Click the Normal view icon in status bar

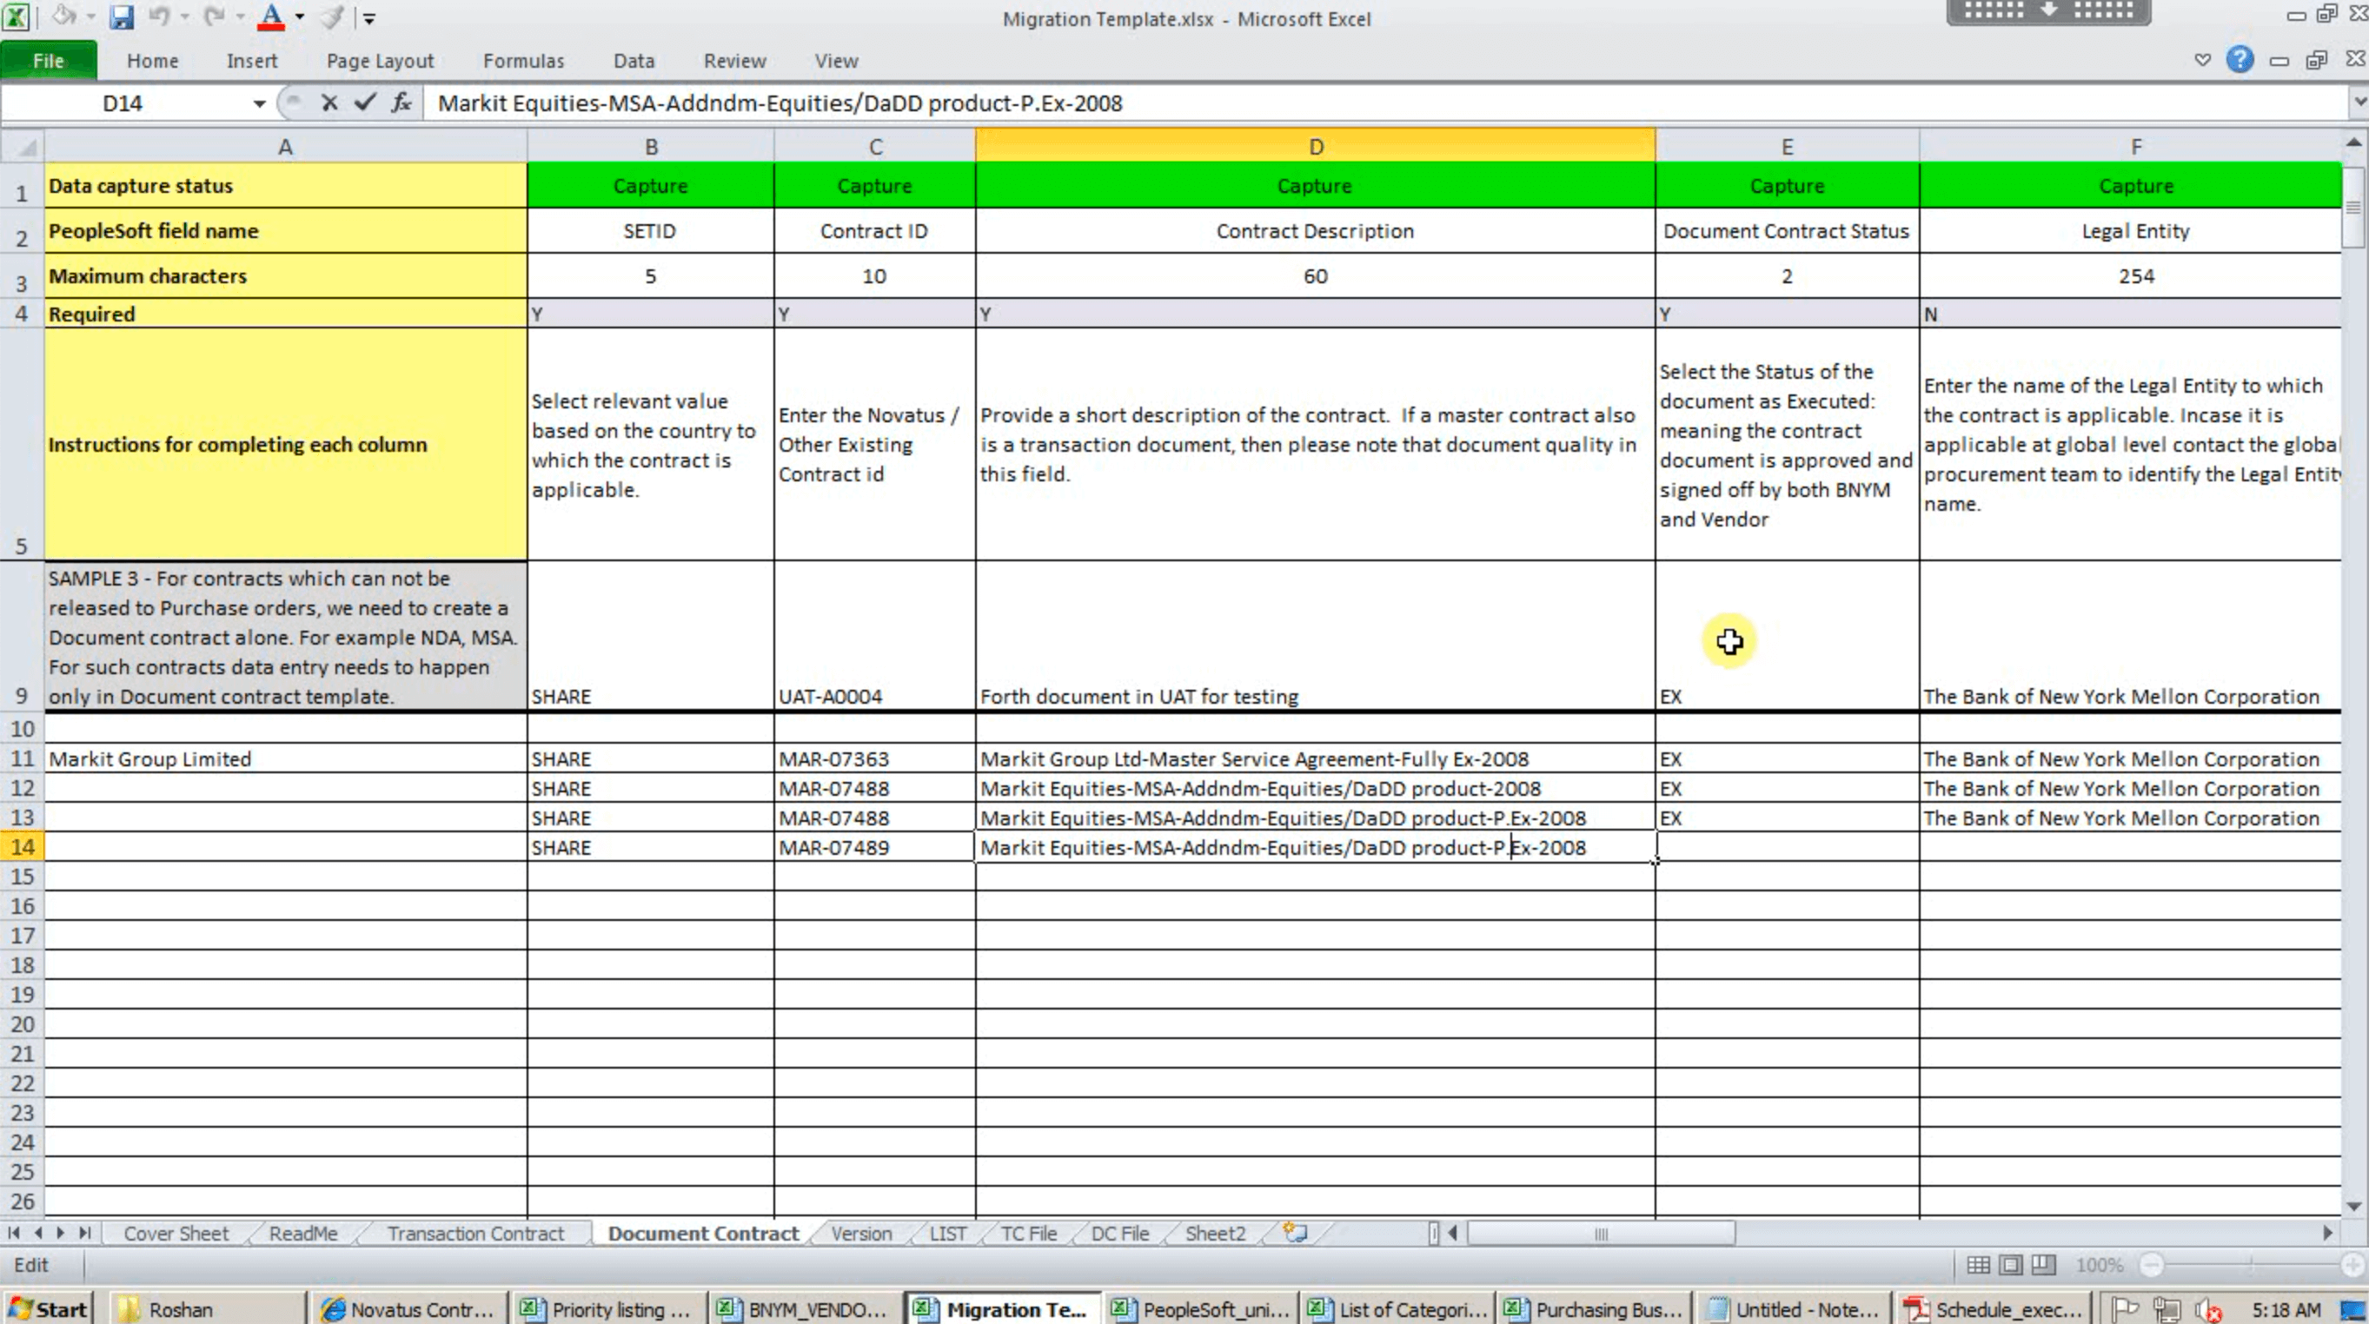tap(1981, 1264)
